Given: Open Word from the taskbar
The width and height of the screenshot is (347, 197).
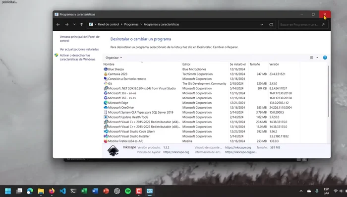Looking at the screenshot, I should pyautogui.click(x=95, y=191).
